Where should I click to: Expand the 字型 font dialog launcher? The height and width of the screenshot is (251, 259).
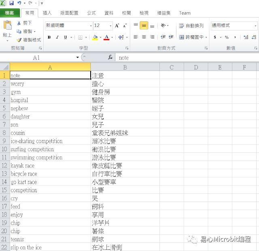pos(127,48)
